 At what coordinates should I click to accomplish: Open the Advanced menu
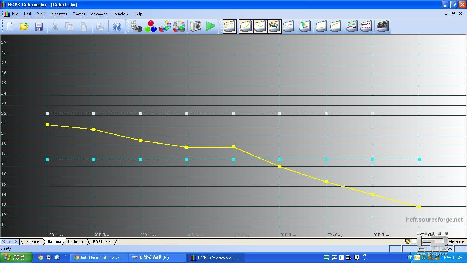pyautogui.click(x=99, y=14)
